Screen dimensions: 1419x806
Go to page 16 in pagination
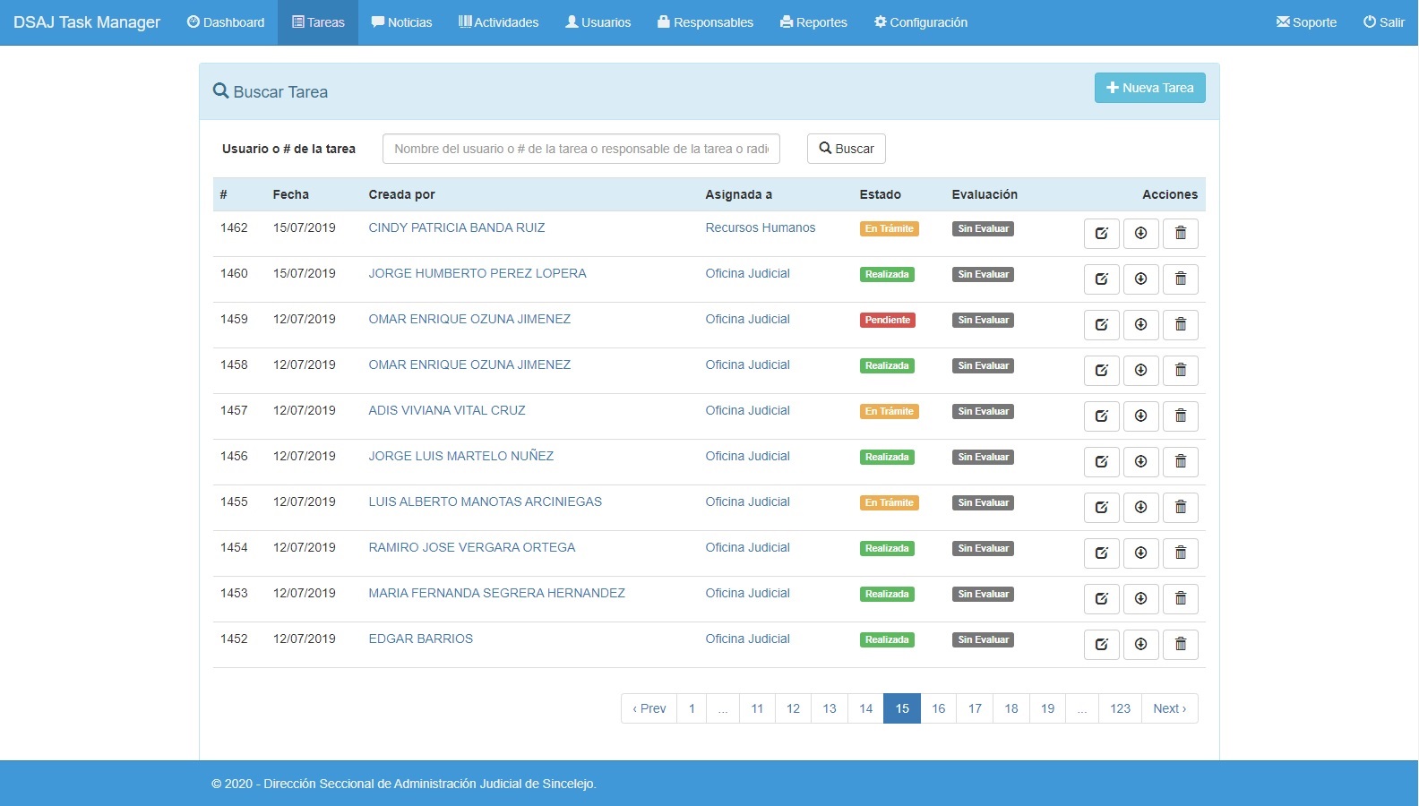point(938,708)
